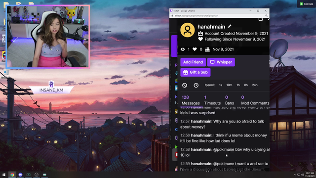Click the message about meme about money
316x178 pixels.
point(224,138)
